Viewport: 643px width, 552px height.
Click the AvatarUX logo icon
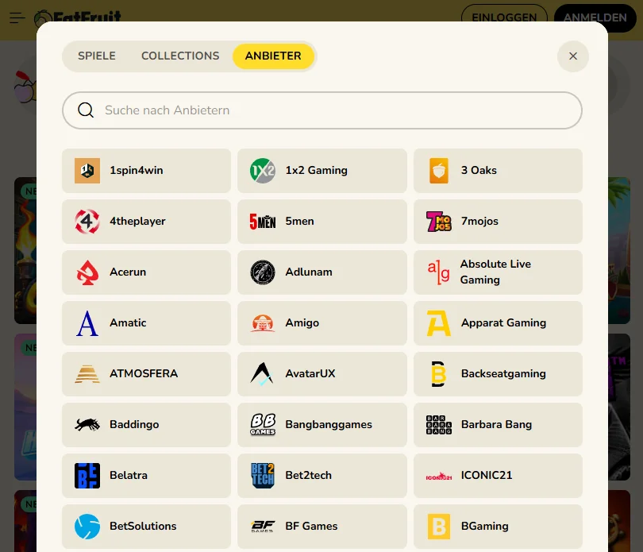click(262, 374)
